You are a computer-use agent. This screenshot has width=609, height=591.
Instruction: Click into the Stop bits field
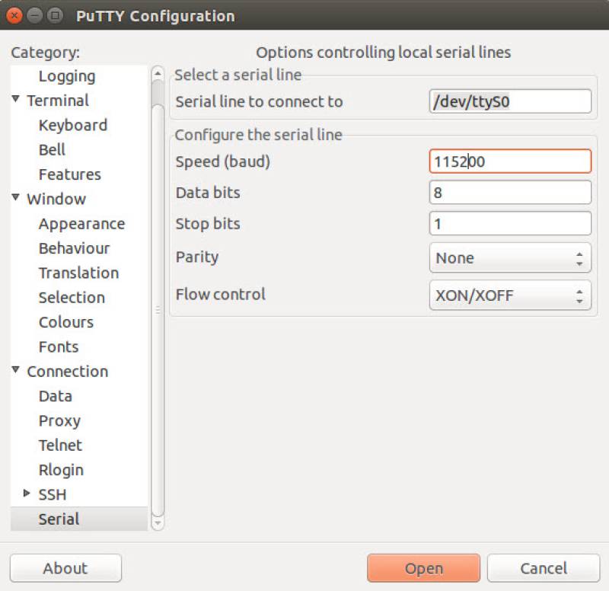[510, 224]
